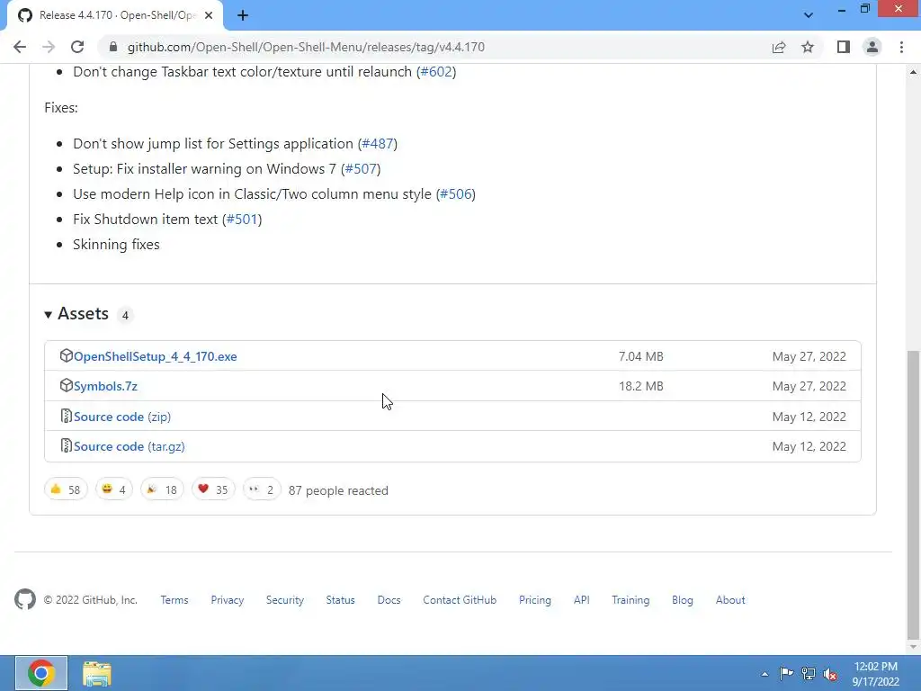Reload the GitHub release page
The height and width of the screenshot is (691, 921).
(x=77, y=47)
